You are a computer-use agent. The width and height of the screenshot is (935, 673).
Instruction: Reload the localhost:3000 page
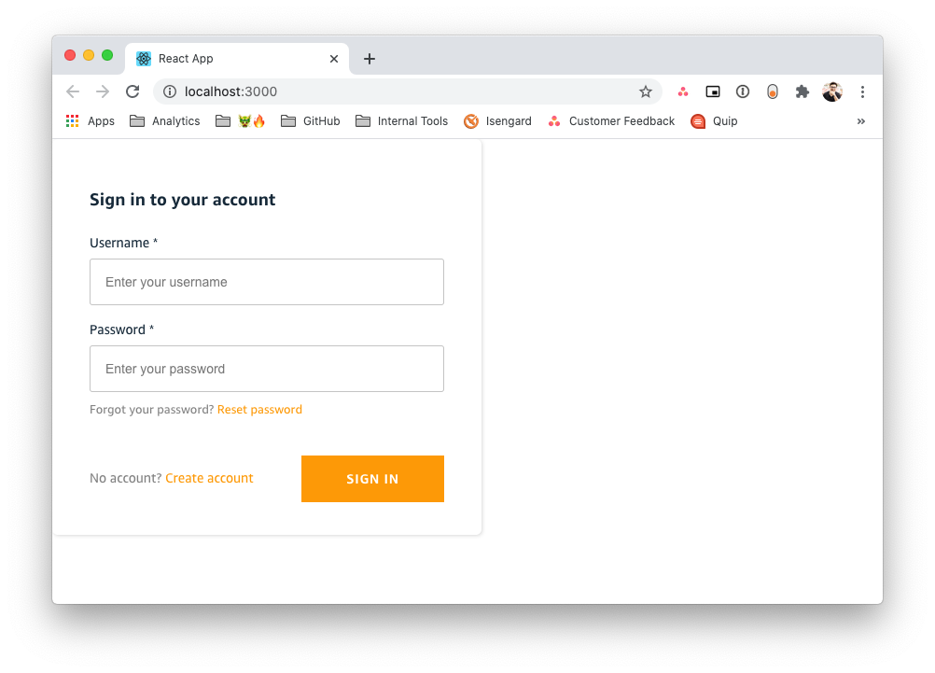tap(133, 91)
